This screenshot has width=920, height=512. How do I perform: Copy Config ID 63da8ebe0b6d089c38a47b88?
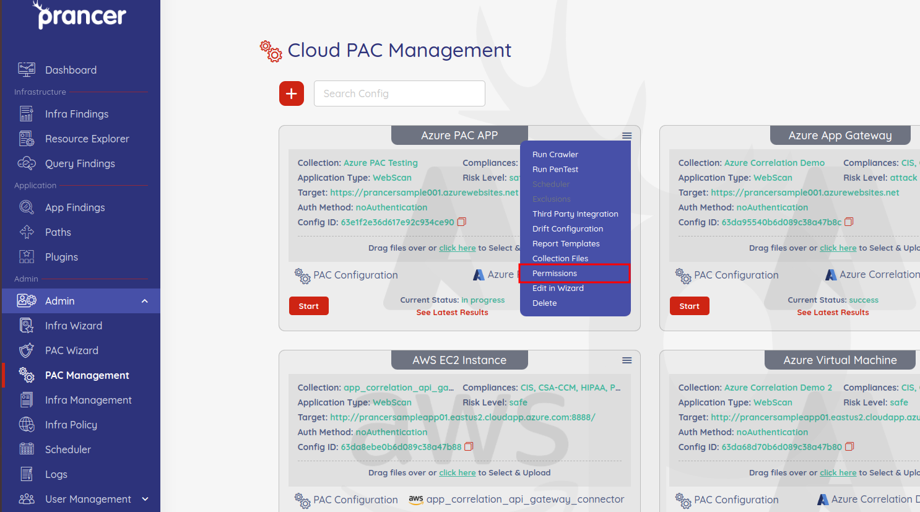coord(469,446)
